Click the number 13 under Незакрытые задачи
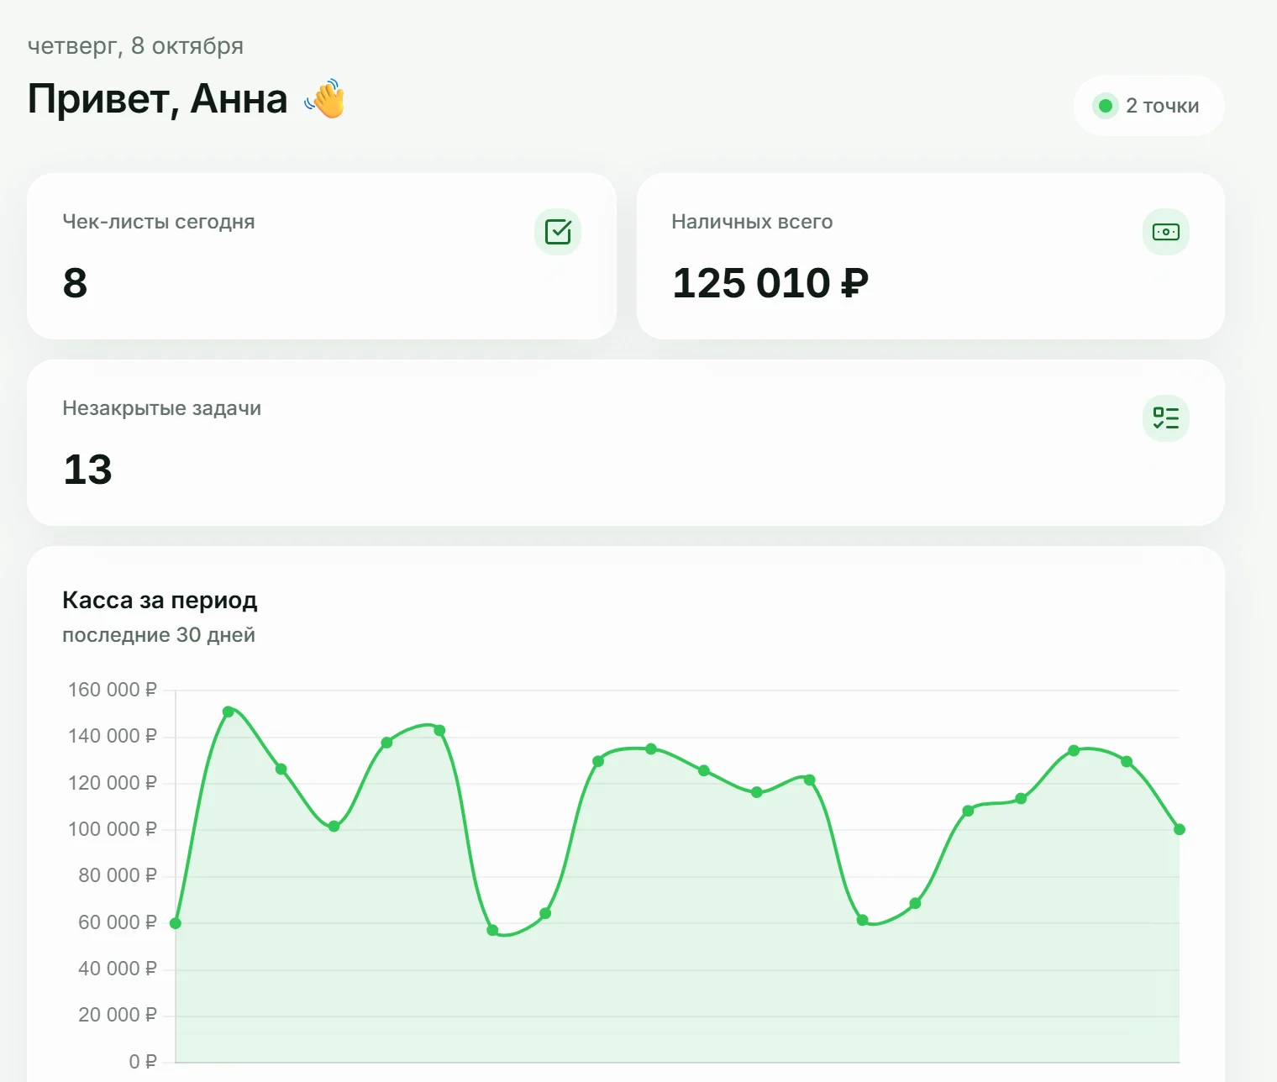 87,470
